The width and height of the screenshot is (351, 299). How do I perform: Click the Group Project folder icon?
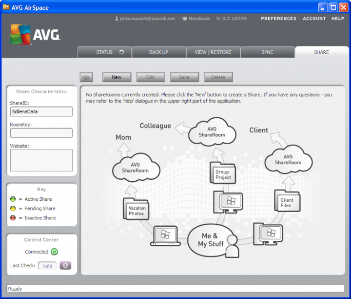(223, 173)
